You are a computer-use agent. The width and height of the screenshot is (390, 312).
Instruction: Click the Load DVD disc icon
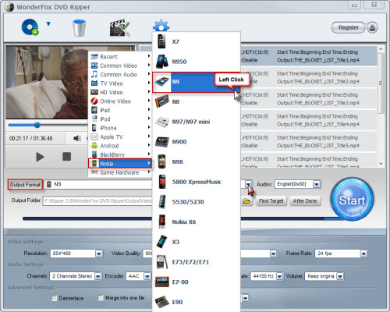tap(30, 27)
